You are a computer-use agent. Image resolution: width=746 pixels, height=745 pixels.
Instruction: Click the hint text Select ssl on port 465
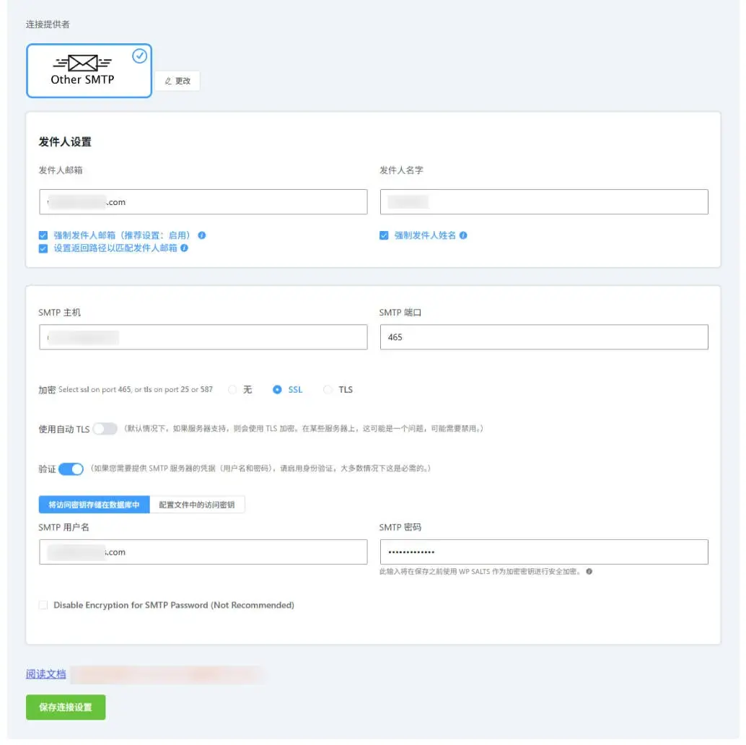click(x=136, y=389)
